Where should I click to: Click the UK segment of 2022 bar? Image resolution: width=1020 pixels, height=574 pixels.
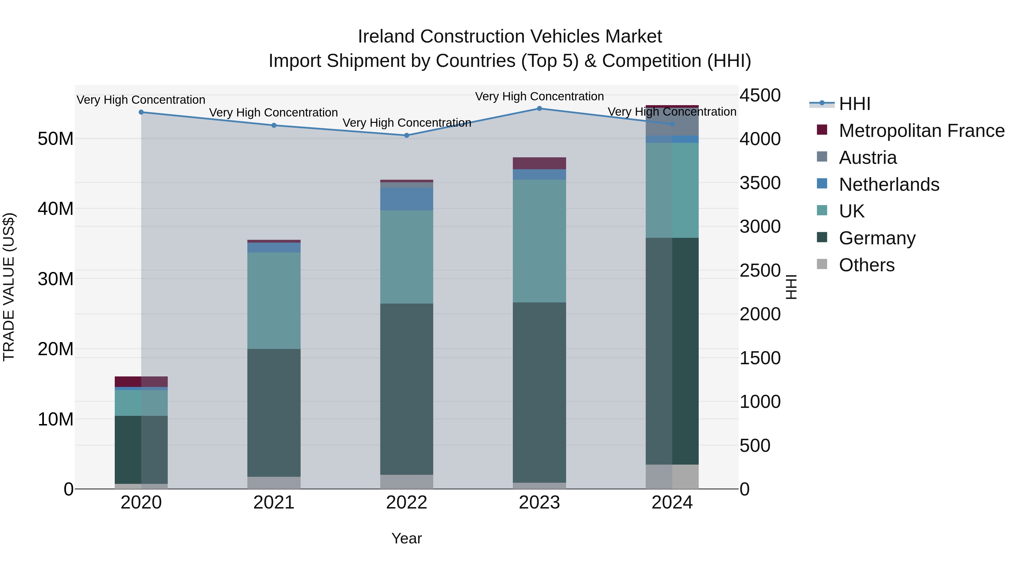click(x=407, y=257)
